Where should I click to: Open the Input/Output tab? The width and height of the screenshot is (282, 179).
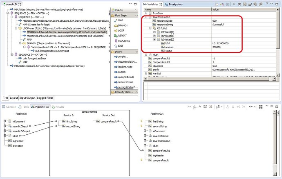[x=27, y=98]
